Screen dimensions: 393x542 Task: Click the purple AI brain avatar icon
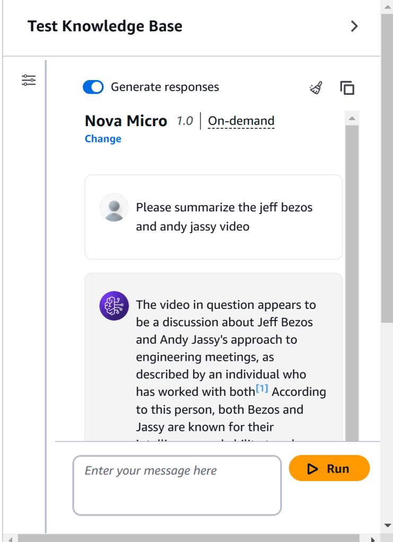click(x=114, y=306)
